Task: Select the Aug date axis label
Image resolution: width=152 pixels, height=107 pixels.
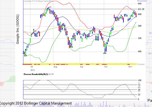Action: click(x=56, y=67)
